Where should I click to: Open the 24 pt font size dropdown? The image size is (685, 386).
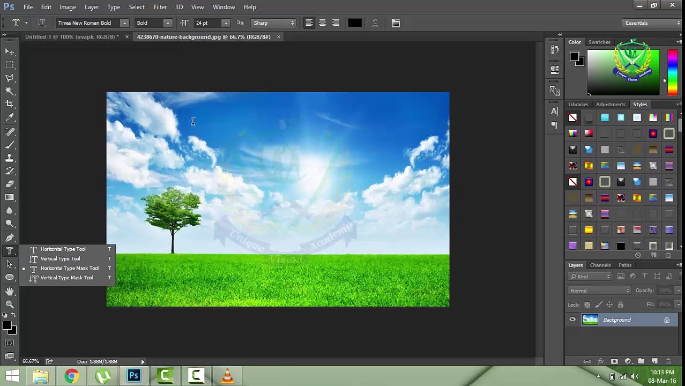[226, 23]
